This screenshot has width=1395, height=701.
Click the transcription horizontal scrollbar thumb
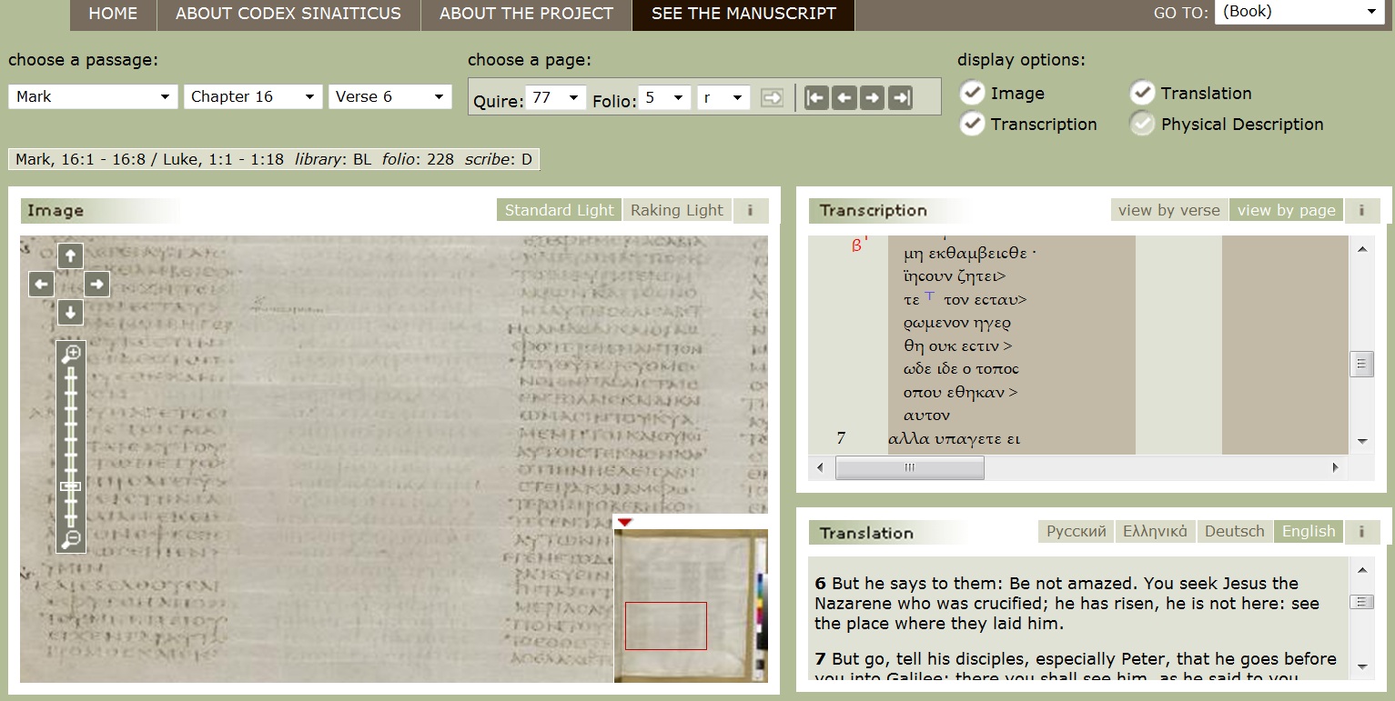[909, 467]
